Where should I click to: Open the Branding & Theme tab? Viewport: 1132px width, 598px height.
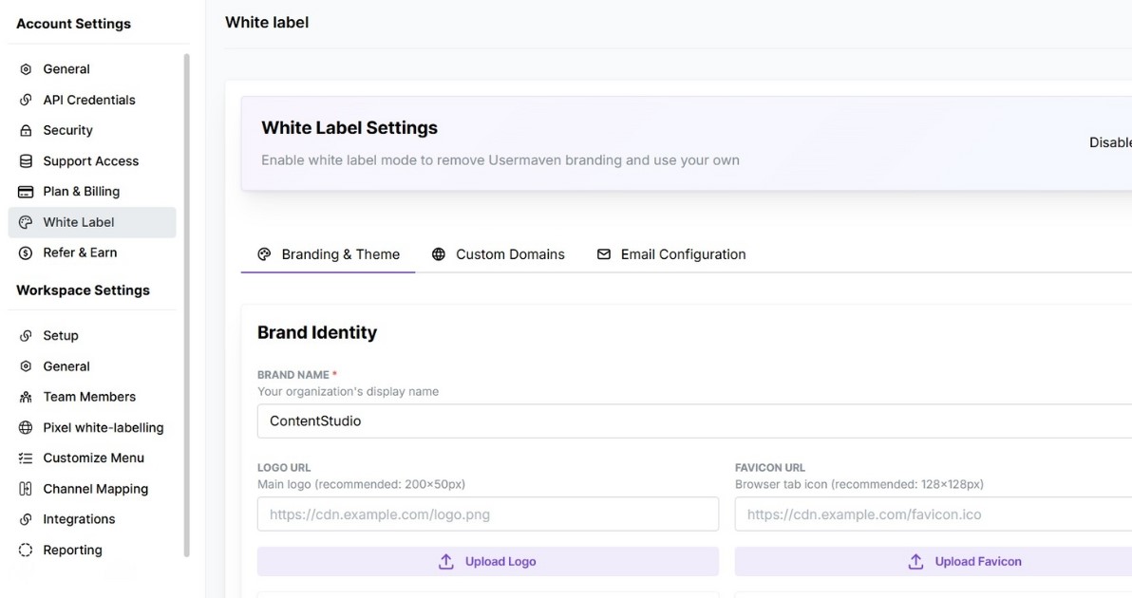(328, 254)
